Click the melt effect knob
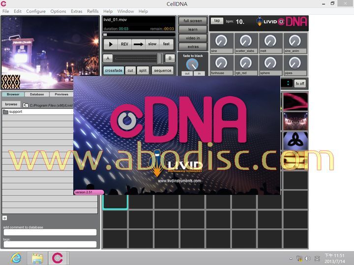Viewport: 354px width, 265px height. tap(270, 41)
